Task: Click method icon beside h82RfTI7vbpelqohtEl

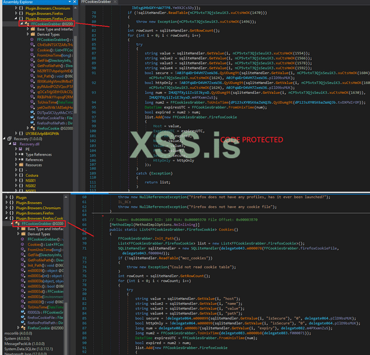Action: pos(32,71)
